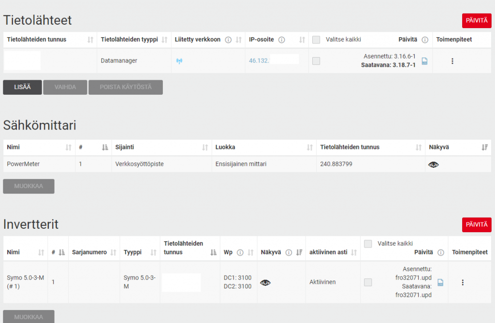Select the Datamanager row update checkbox

(x=316, y=61)
